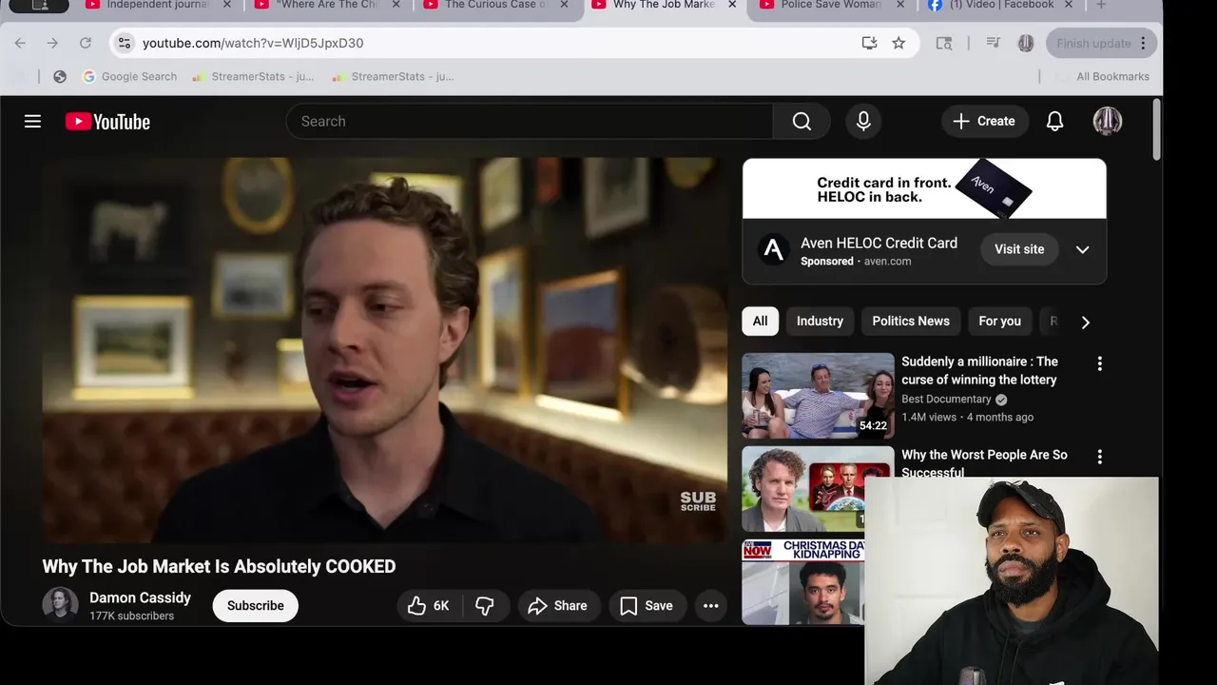
Task: Go forward in the browser
Action: click(52, 43)
